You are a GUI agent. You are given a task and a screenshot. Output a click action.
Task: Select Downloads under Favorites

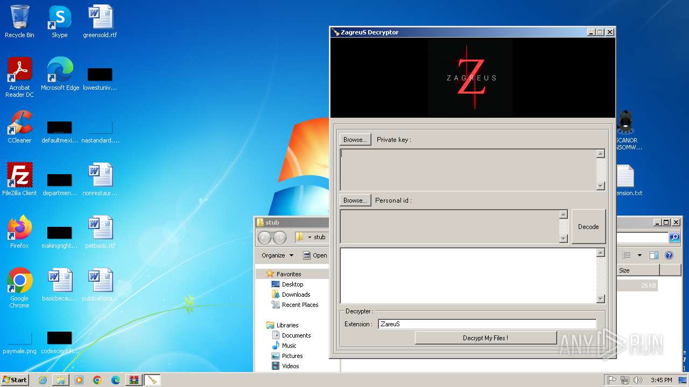point(296,295)
